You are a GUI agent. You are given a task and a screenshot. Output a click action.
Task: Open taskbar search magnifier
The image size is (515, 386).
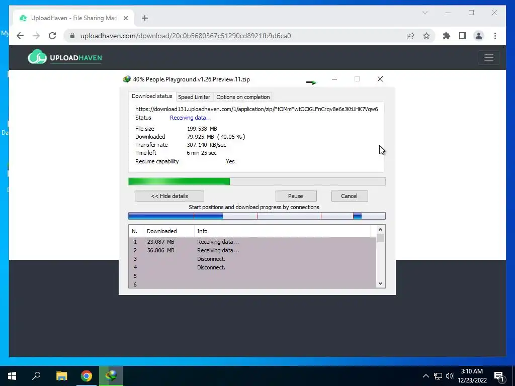click(x=36, y=376)
